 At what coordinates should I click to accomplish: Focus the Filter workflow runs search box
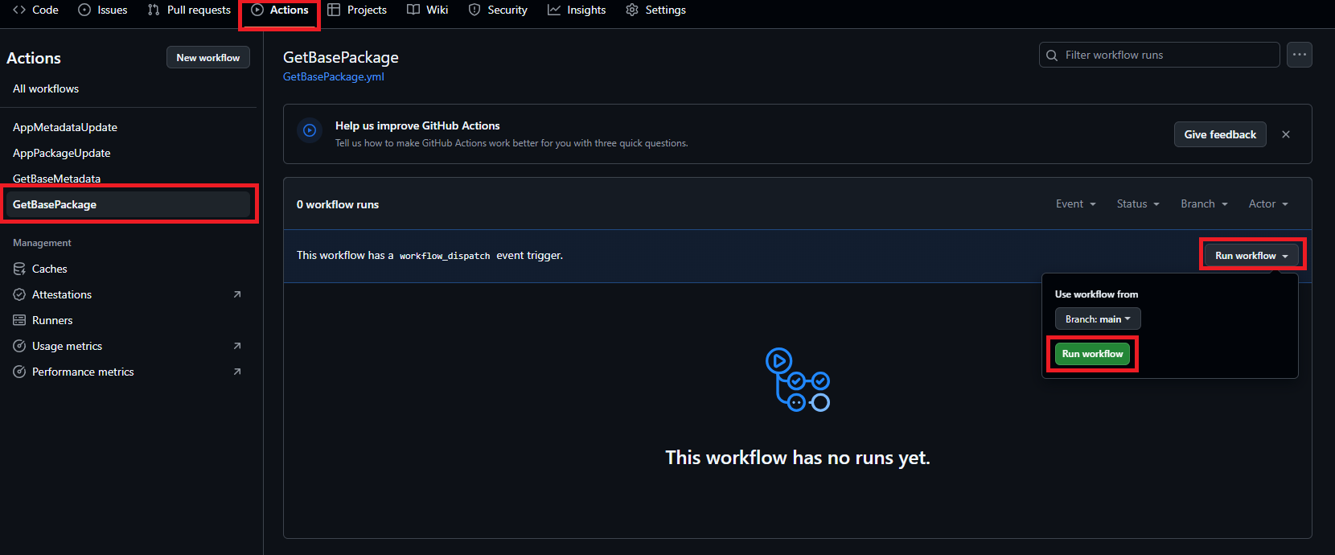click(1160, 55)
